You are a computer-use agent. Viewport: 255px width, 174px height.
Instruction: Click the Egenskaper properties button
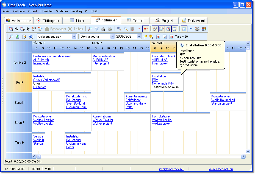56,29
